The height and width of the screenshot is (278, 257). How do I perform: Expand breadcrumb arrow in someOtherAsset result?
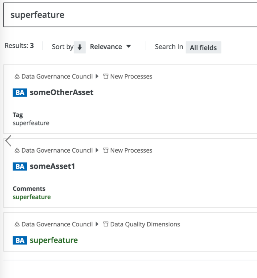pos(97,76)
